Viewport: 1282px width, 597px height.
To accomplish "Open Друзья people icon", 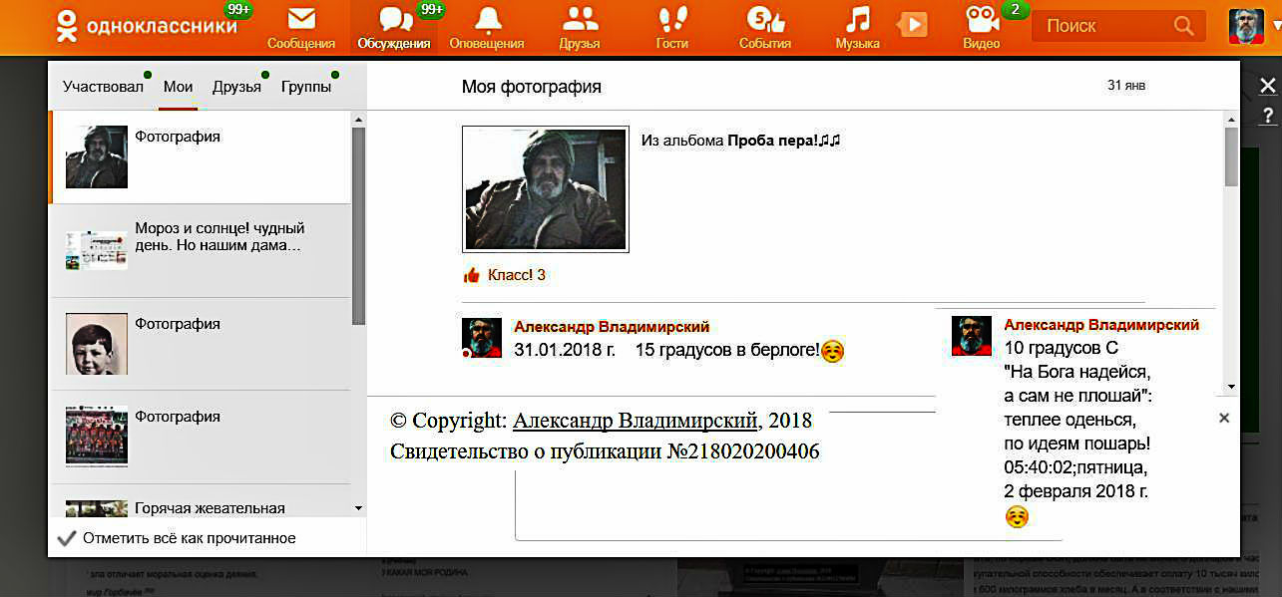I will [x=579, y=21].
